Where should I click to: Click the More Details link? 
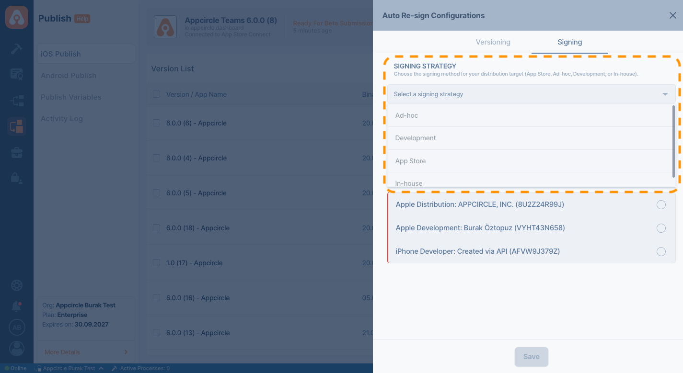click(x=62, y=352)
